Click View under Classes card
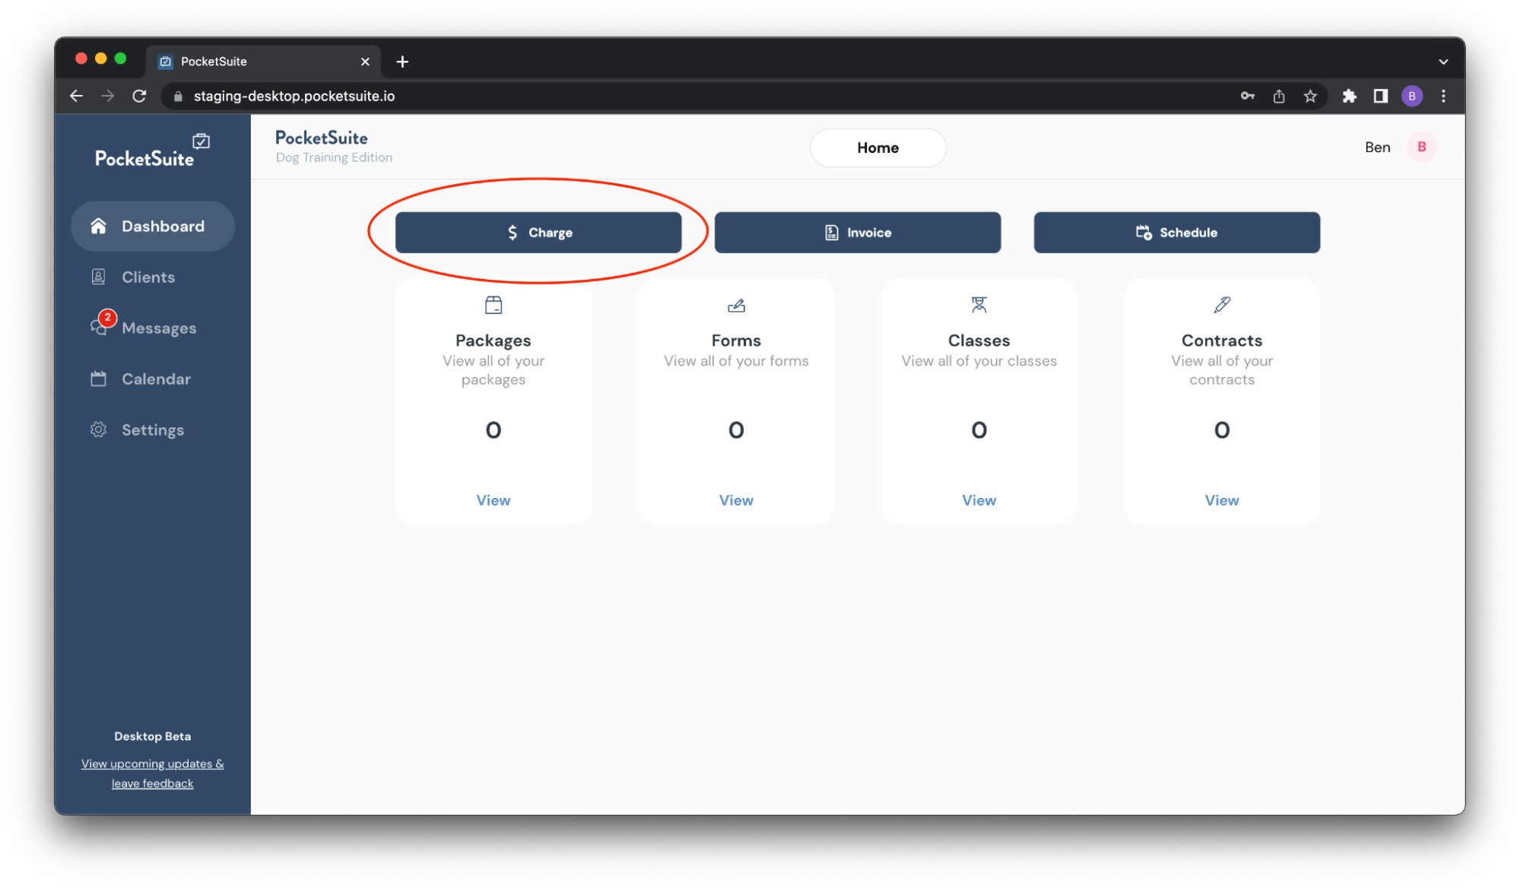This screenshot has width=1520, height=888. [979, 500]
